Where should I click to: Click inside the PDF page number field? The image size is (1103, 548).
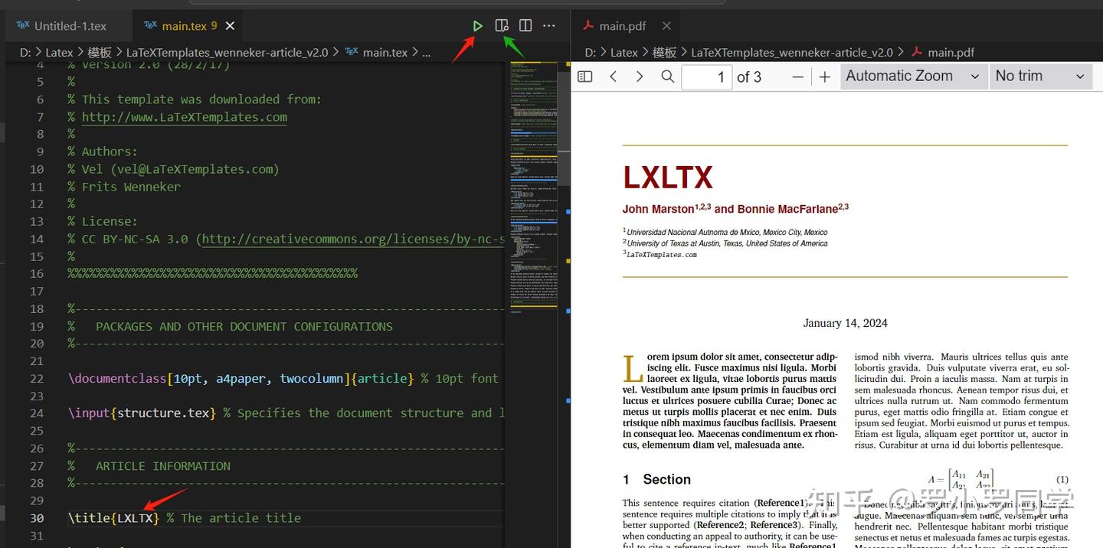point(705,76)
